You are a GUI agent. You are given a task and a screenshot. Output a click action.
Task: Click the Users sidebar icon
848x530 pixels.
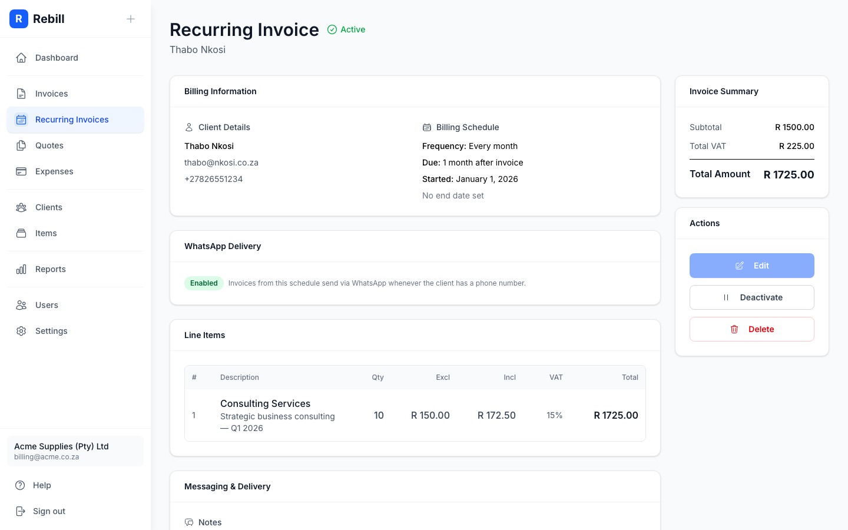pos(22,305)
